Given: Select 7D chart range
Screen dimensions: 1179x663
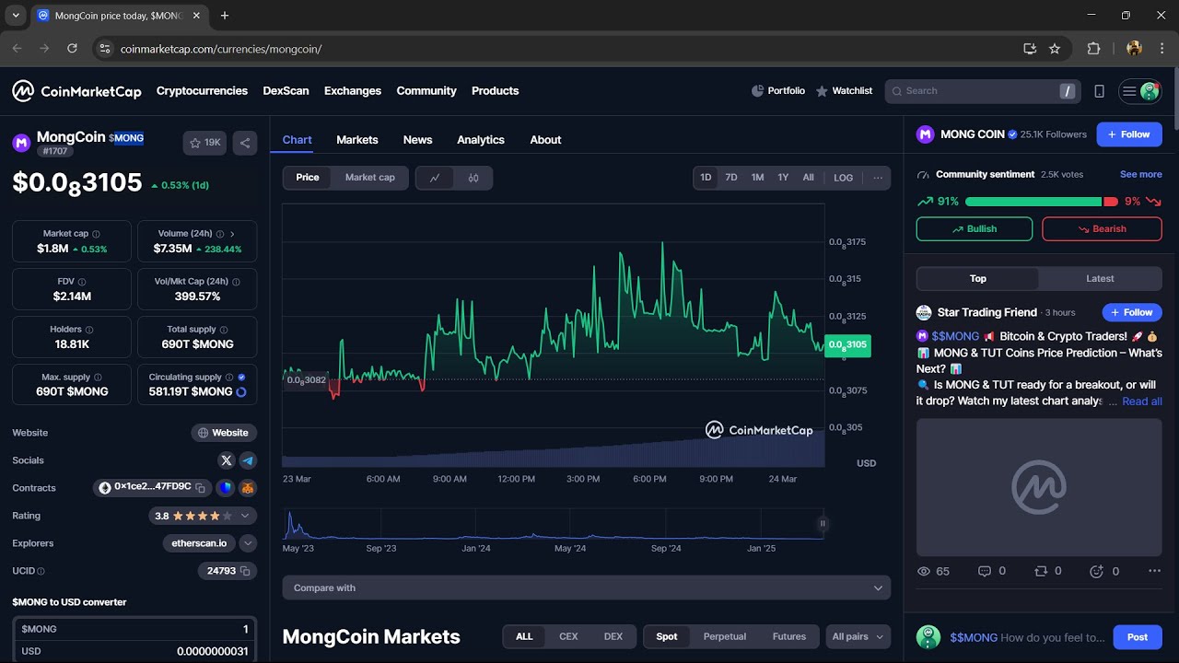Looking at the screenshot, I should tap(731, 178).
